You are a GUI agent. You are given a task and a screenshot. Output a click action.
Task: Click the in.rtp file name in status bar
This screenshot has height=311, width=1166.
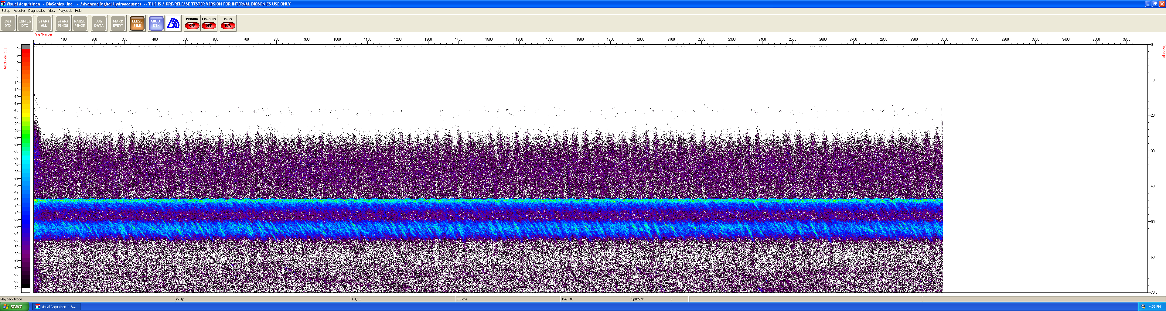pos(180,299)
